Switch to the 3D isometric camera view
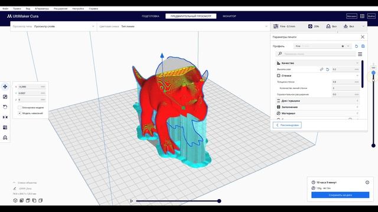The image size is (378, 212). point(15,200)
